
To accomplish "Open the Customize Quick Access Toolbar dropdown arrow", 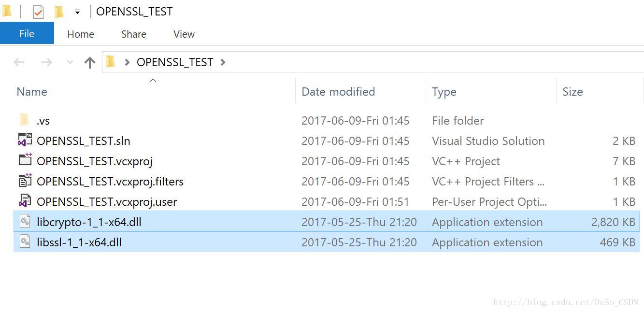I will (x=77, y=12).
